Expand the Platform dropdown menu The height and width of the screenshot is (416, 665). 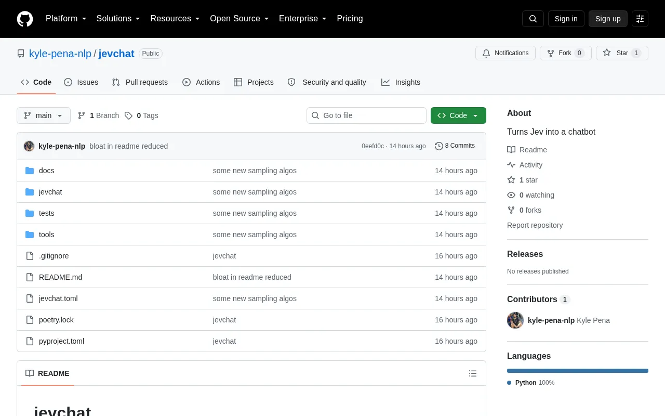66,19
